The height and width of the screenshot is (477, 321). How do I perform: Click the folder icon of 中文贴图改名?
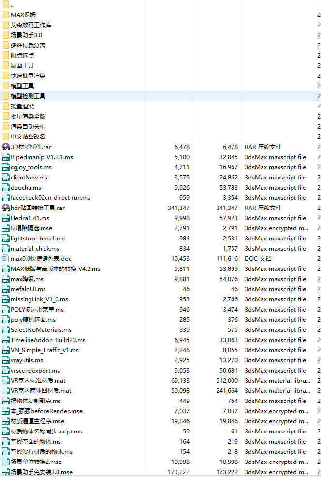6,137
